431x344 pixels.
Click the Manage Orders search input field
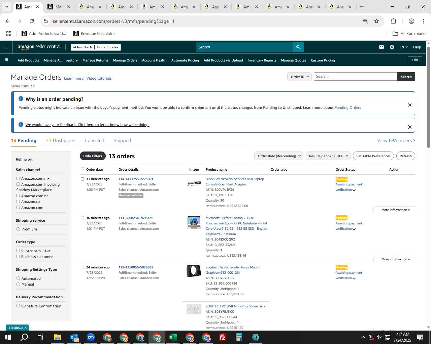(355, 77)
